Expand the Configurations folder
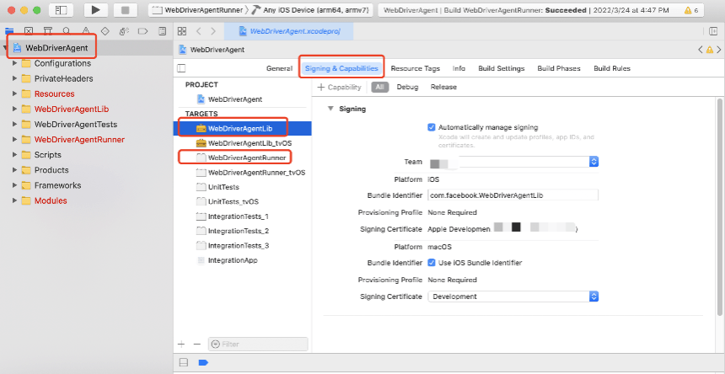The image size is (725, 374). click(15, 63)
